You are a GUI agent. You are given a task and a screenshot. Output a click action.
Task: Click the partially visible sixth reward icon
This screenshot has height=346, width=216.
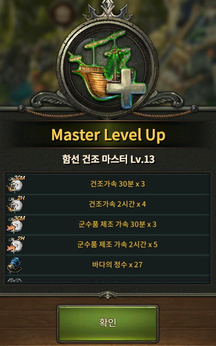coord(15,280)
